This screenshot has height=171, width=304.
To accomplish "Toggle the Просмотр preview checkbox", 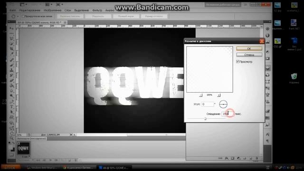I will point(237,61).
